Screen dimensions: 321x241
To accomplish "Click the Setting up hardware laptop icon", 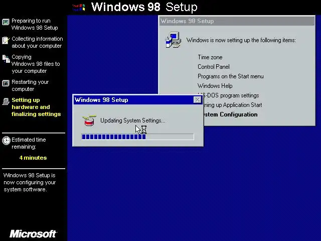I will pyautogui.click(x=6, y=101).
